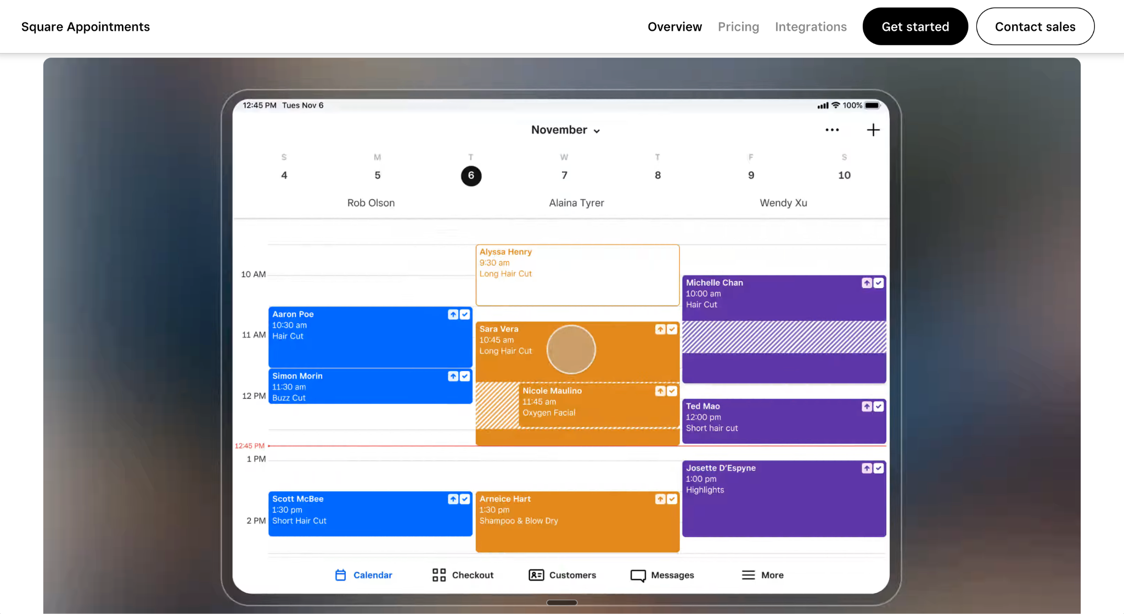The image size is (1124, 614).
Task: Click upload arrow icon on Josette D'Espyne appointment
Action: tap(867, 469)
